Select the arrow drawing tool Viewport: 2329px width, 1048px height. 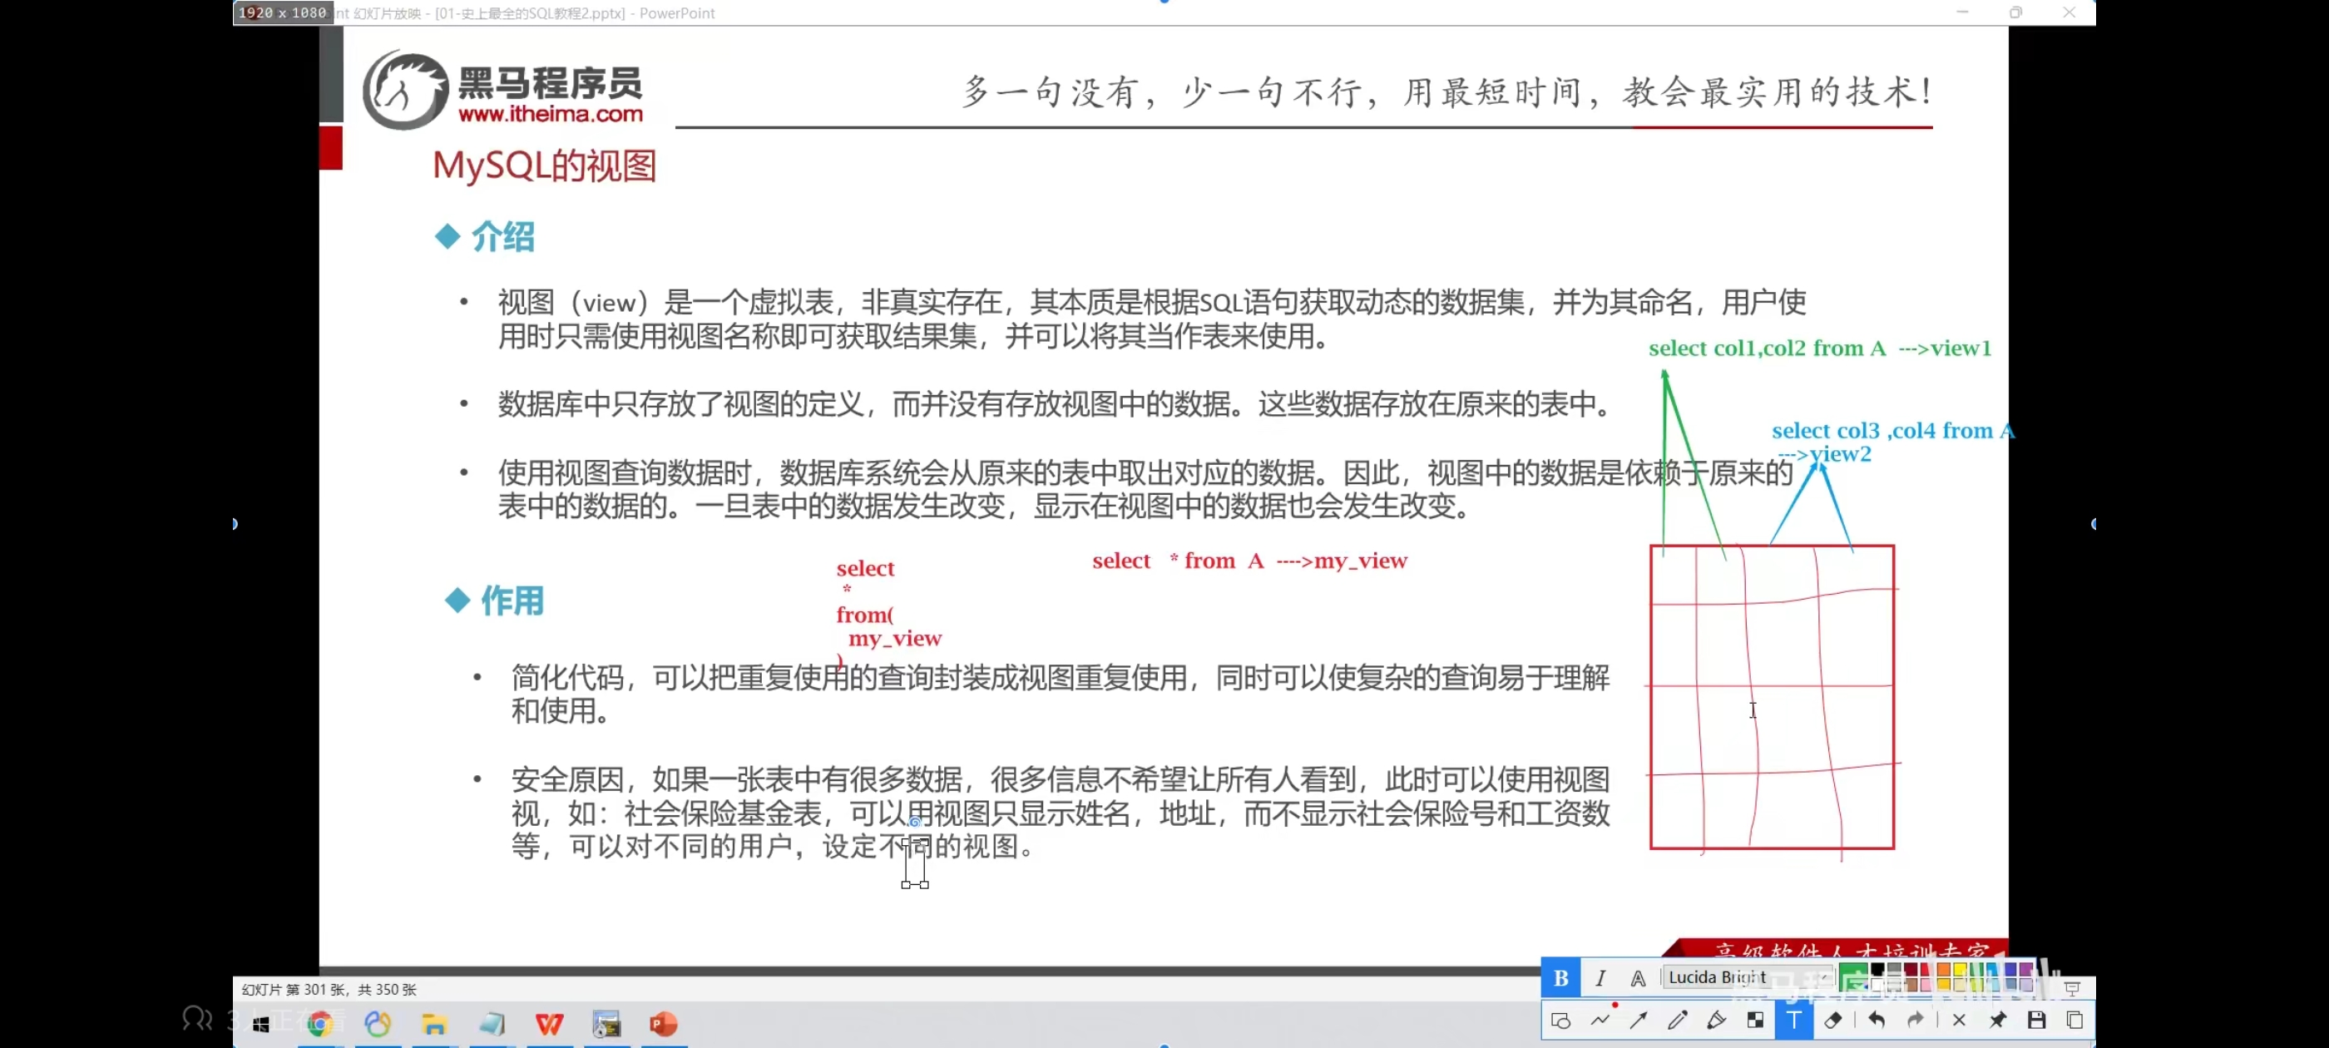coord(1639,1020)
